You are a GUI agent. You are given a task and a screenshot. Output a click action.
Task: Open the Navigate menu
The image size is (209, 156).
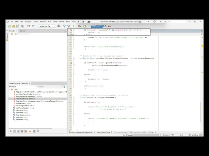pyautogui.click(x=28, y=22)
